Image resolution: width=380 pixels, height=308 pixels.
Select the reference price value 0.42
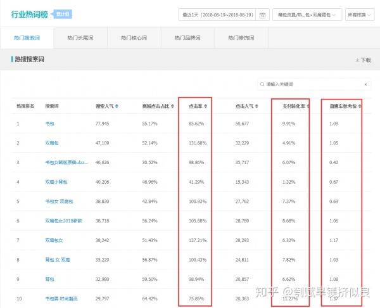click(x=334, y=162)
